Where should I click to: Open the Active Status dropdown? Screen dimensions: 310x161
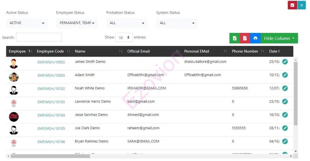(27, 23)
